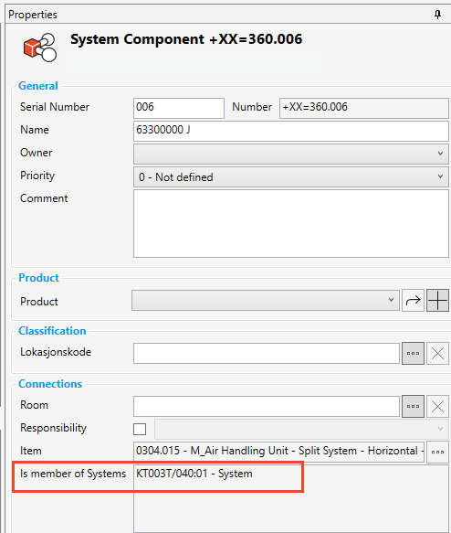The image size is (451, 533).
Task: Open the disabled Responsibility dropdown
Action: [x=301, y=429]
